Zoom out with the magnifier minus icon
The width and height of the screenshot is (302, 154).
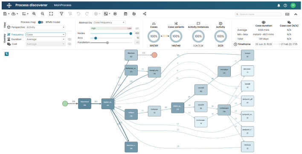pos(43,14)
